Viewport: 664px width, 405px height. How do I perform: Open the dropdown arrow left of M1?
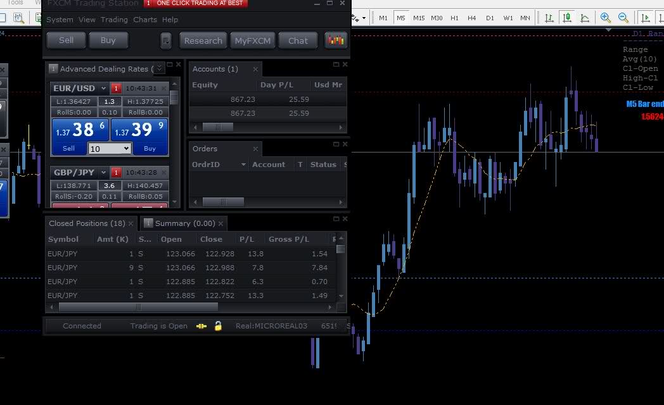point(364,18)
